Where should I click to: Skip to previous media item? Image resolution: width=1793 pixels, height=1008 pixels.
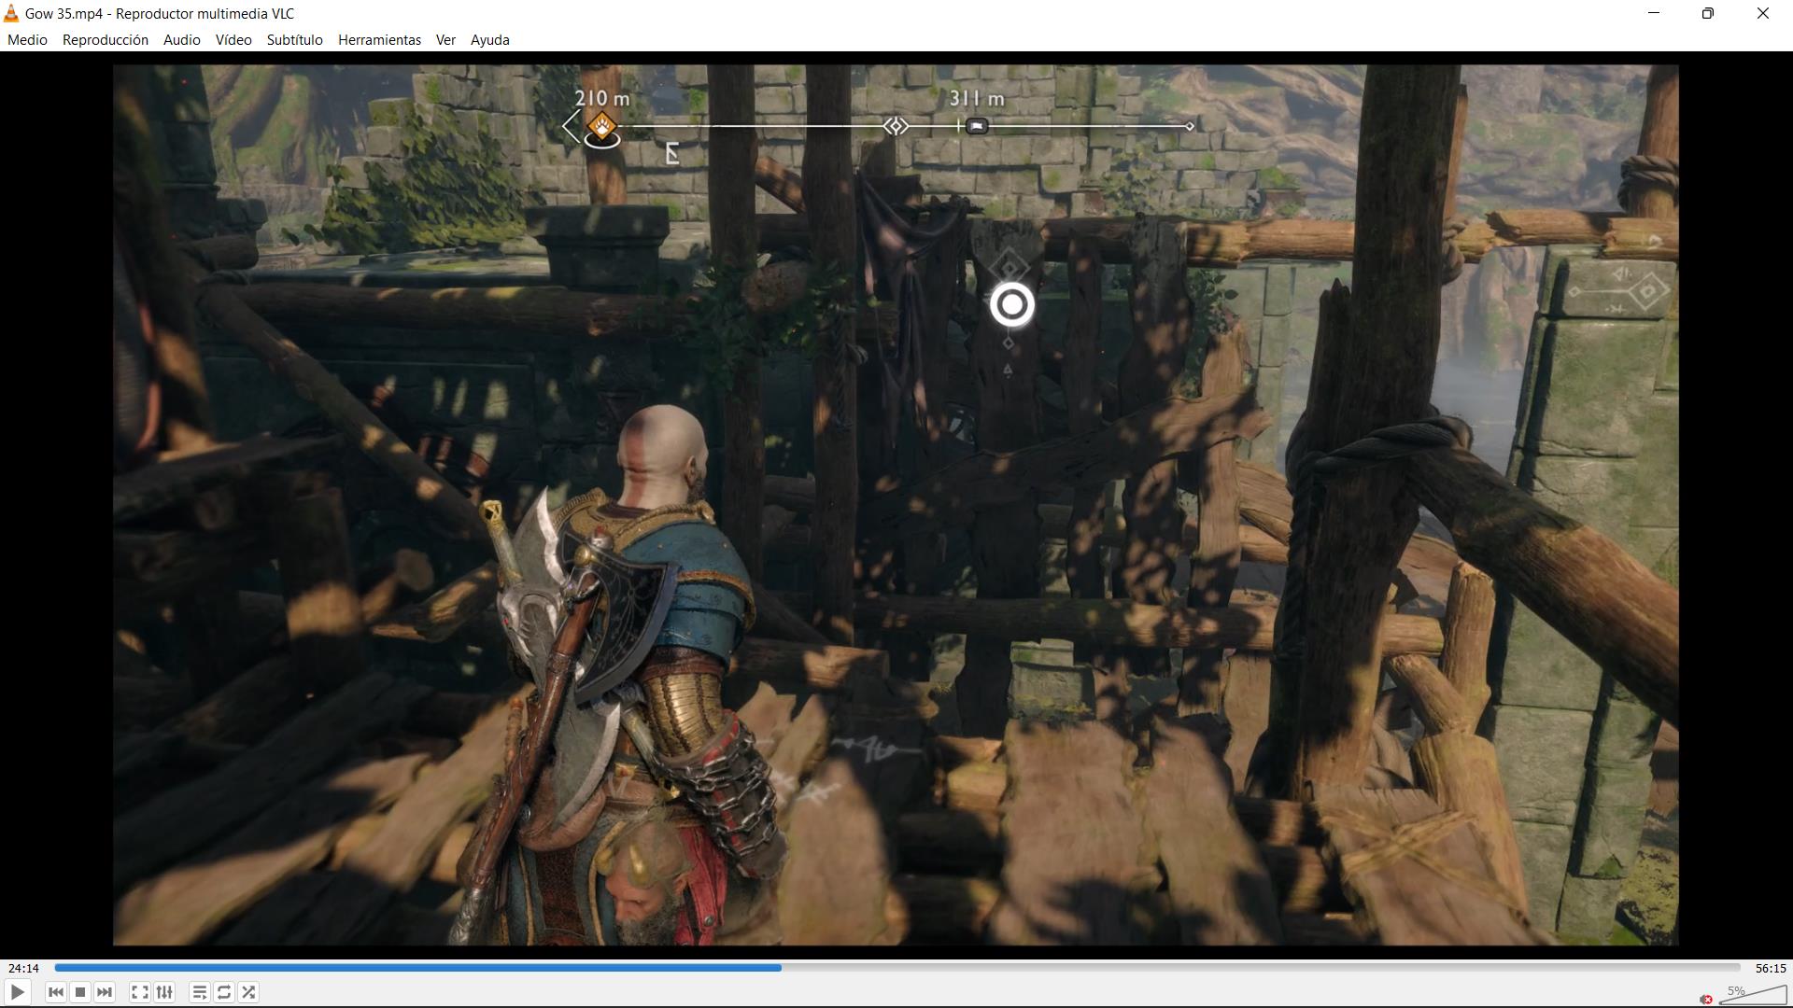(x=56, y=992)
